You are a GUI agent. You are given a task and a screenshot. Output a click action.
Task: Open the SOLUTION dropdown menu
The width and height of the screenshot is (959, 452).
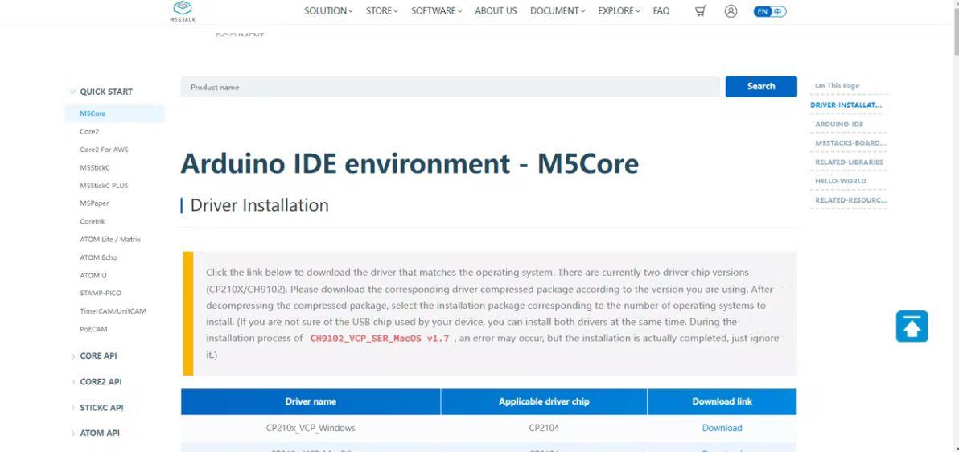pos(328,11)
